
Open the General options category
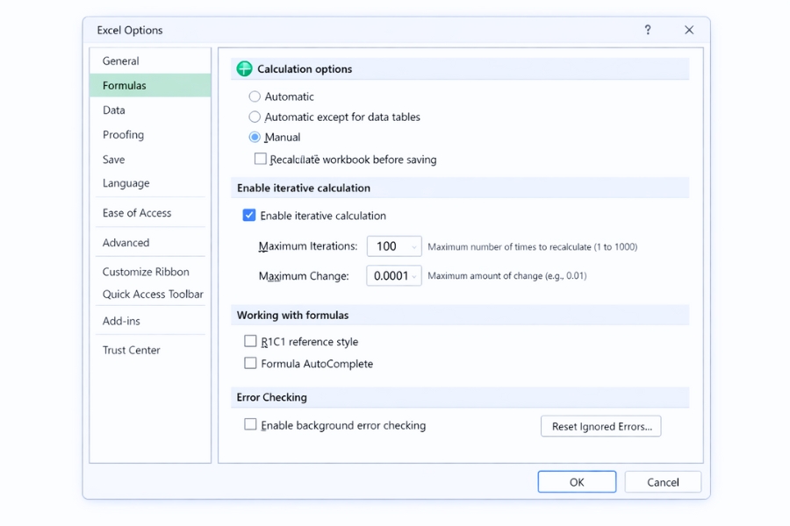point(121,61)
